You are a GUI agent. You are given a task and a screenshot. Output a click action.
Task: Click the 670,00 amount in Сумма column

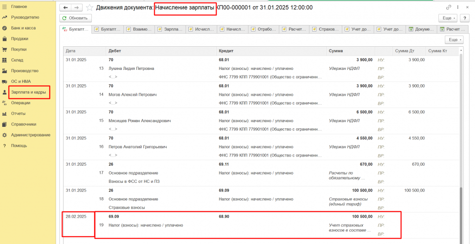[x=366, y=164]
